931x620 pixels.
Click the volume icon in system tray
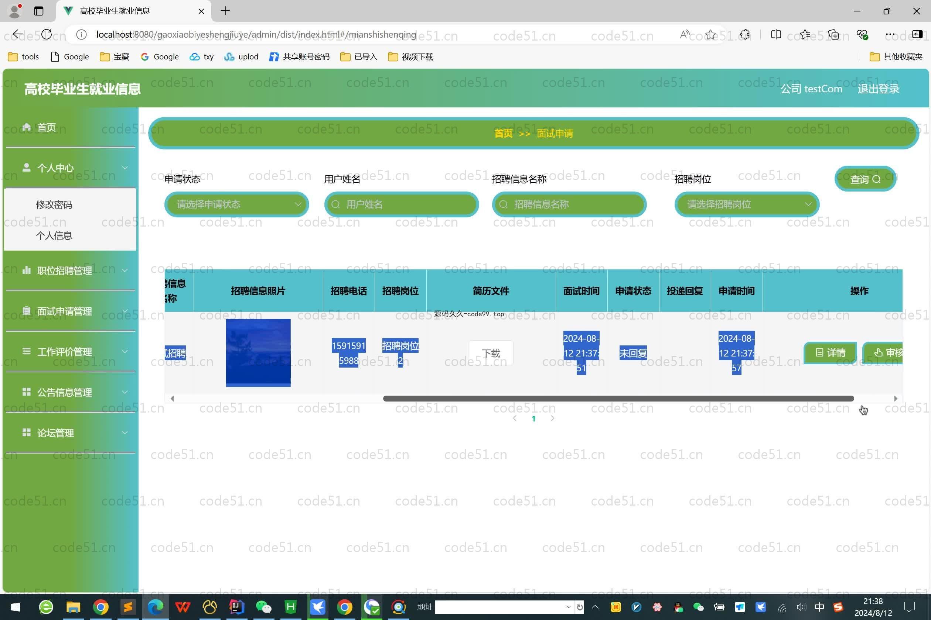(801, 607)
